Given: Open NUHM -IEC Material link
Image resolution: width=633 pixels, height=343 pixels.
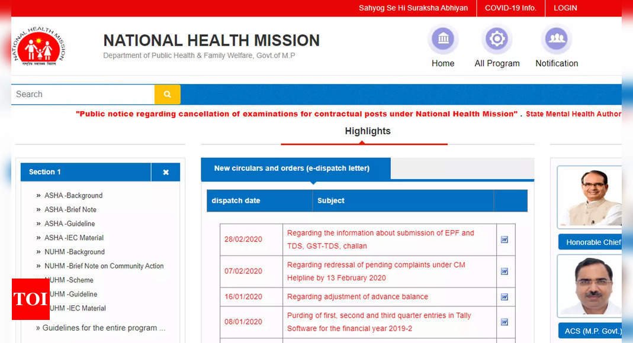Looking at the screenshot, I should pos(78,308).
